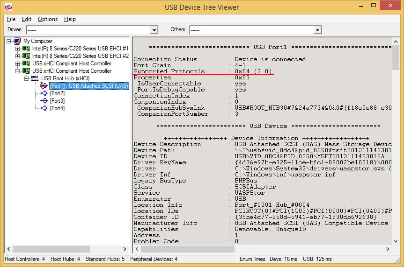Collapse the USB Root Hub (xHCI) node
This screenshot has width=404, height=267.
point(26,78)
